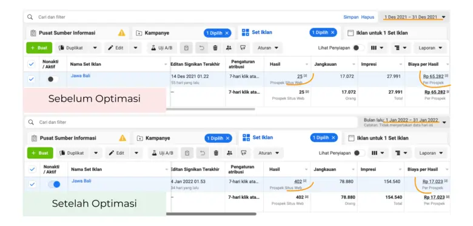Screen dimensions: 473x226
Task: Toggle select-all header checkbox in Des 2021 table
Action: click(32, 64)
